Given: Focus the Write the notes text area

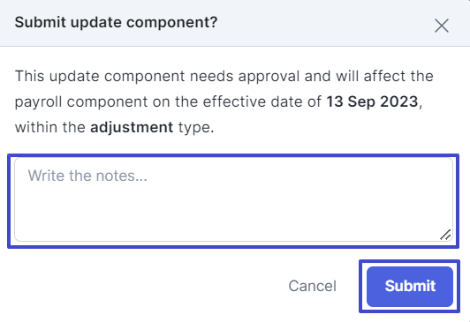Looking at the screenshot, I should click(x=233, y=199).
